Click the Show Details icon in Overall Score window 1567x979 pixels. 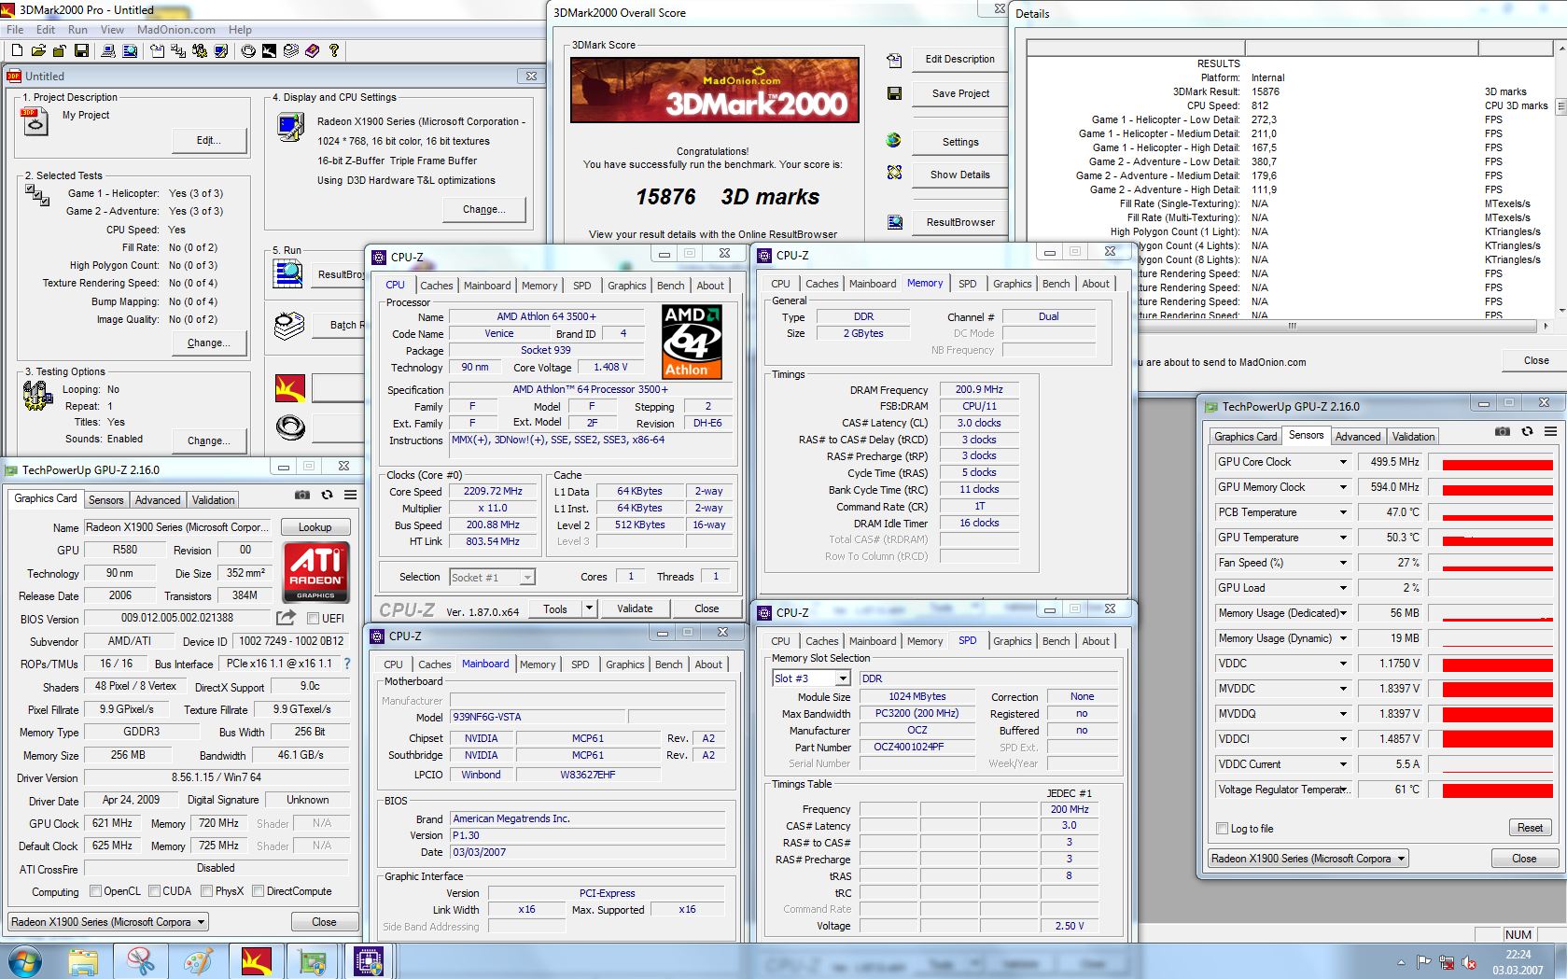pos(894,173)
